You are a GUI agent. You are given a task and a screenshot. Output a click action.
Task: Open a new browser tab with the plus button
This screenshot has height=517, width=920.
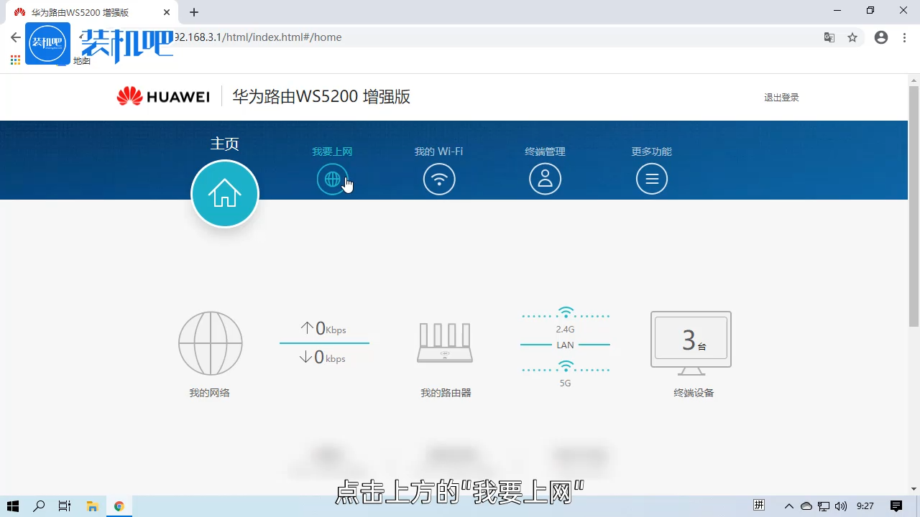(x=194, y=12)
